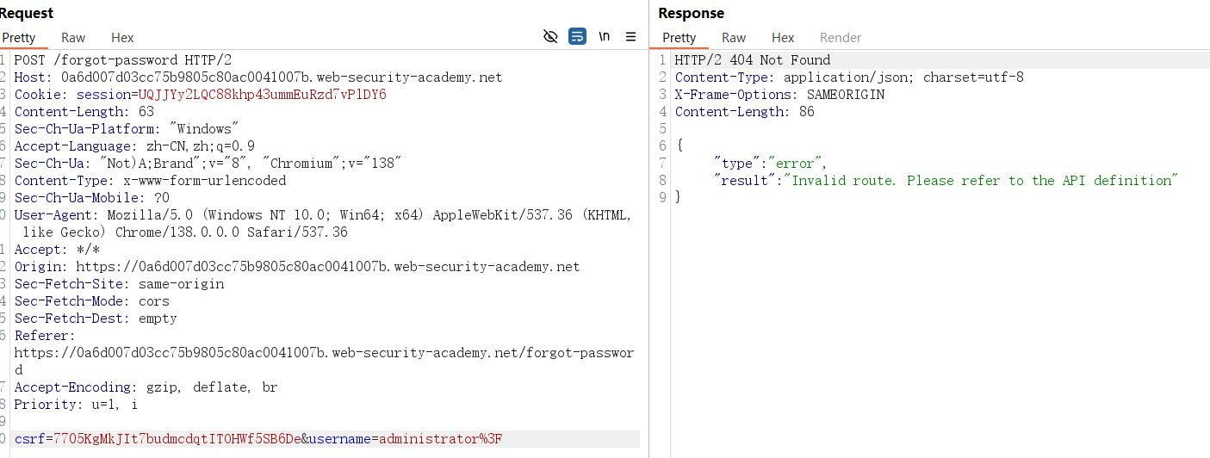Viewport: 1210px width, 458px height.
Task: Toggle the blue line-wrap icon in Request
Action: (578, 36)
